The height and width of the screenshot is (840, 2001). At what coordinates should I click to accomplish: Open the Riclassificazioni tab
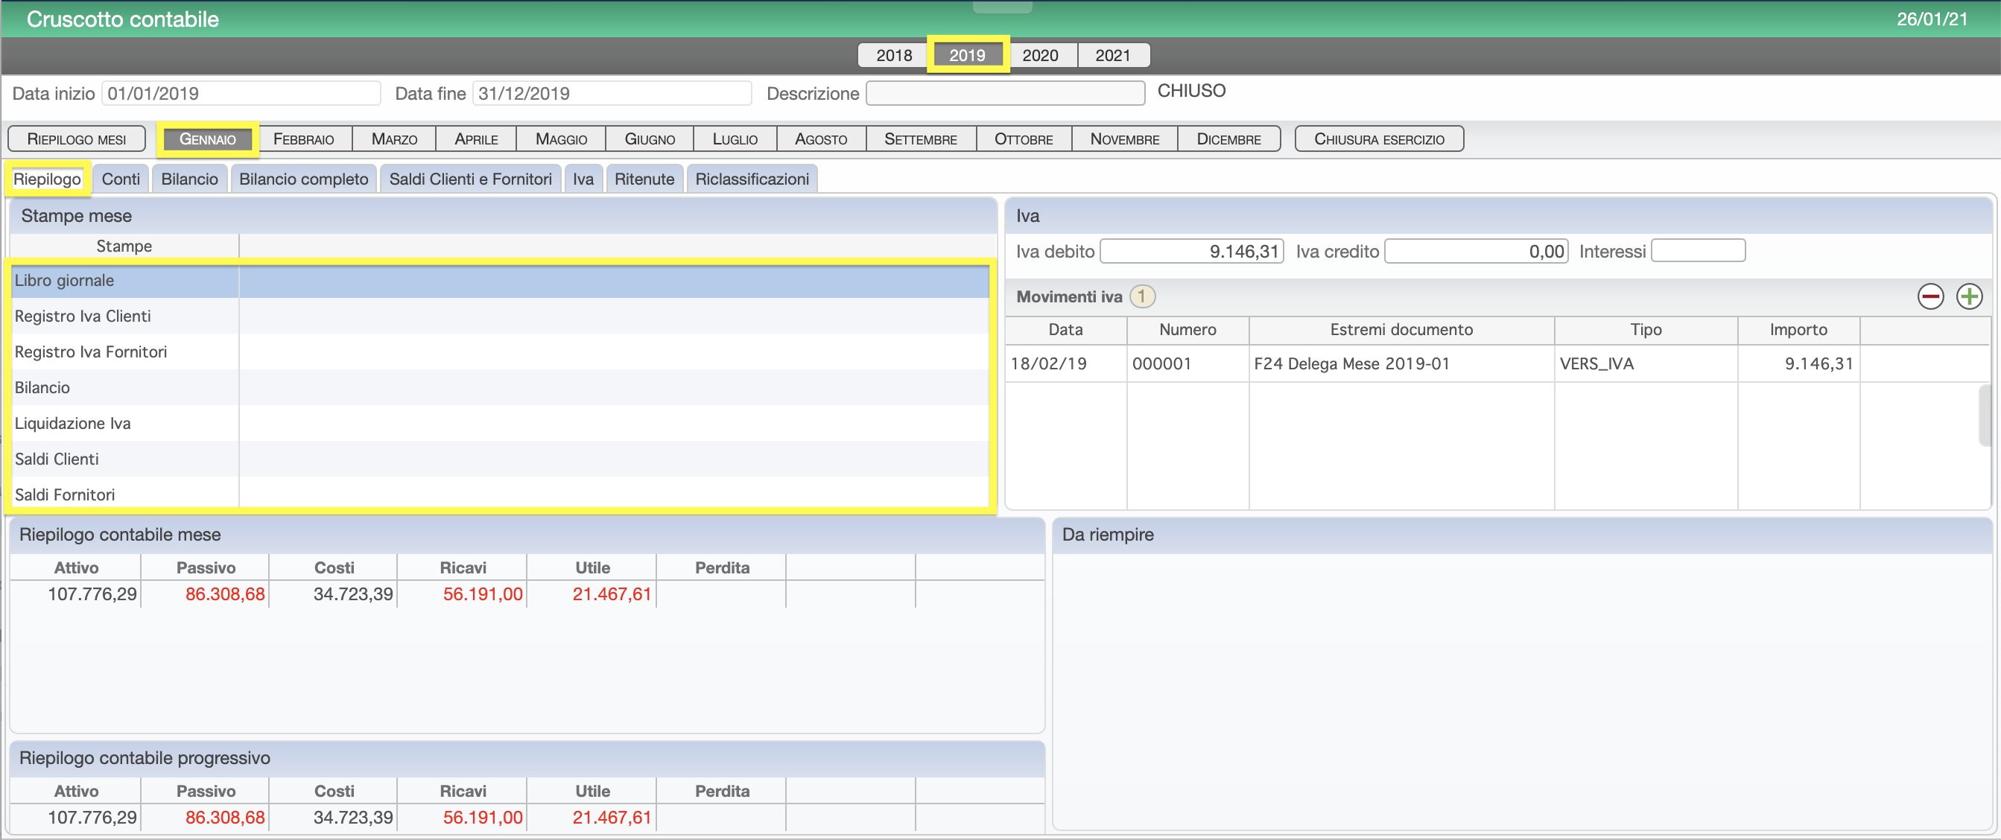click(752, 179)
